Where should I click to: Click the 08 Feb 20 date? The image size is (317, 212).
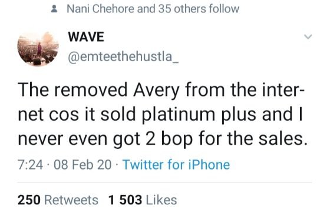(82, 164)
